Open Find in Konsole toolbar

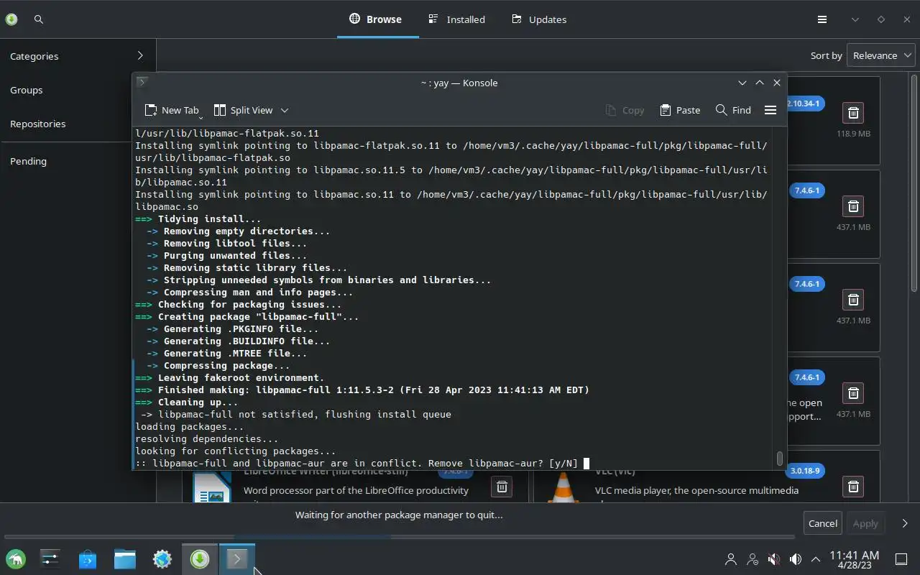coord(733,110)
